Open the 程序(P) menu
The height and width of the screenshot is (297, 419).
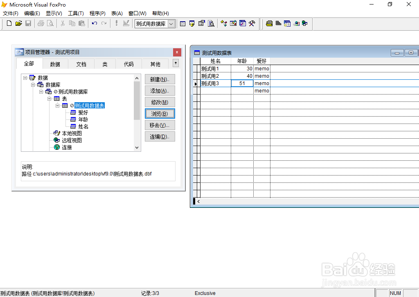[x=97, y=13]
